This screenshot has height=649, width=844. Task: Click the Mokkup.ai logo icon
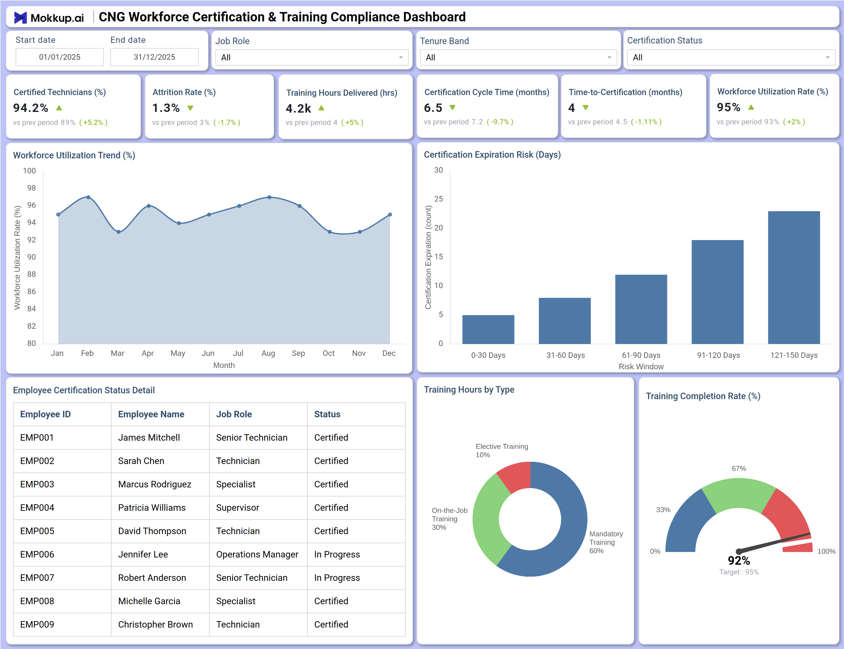20,18
